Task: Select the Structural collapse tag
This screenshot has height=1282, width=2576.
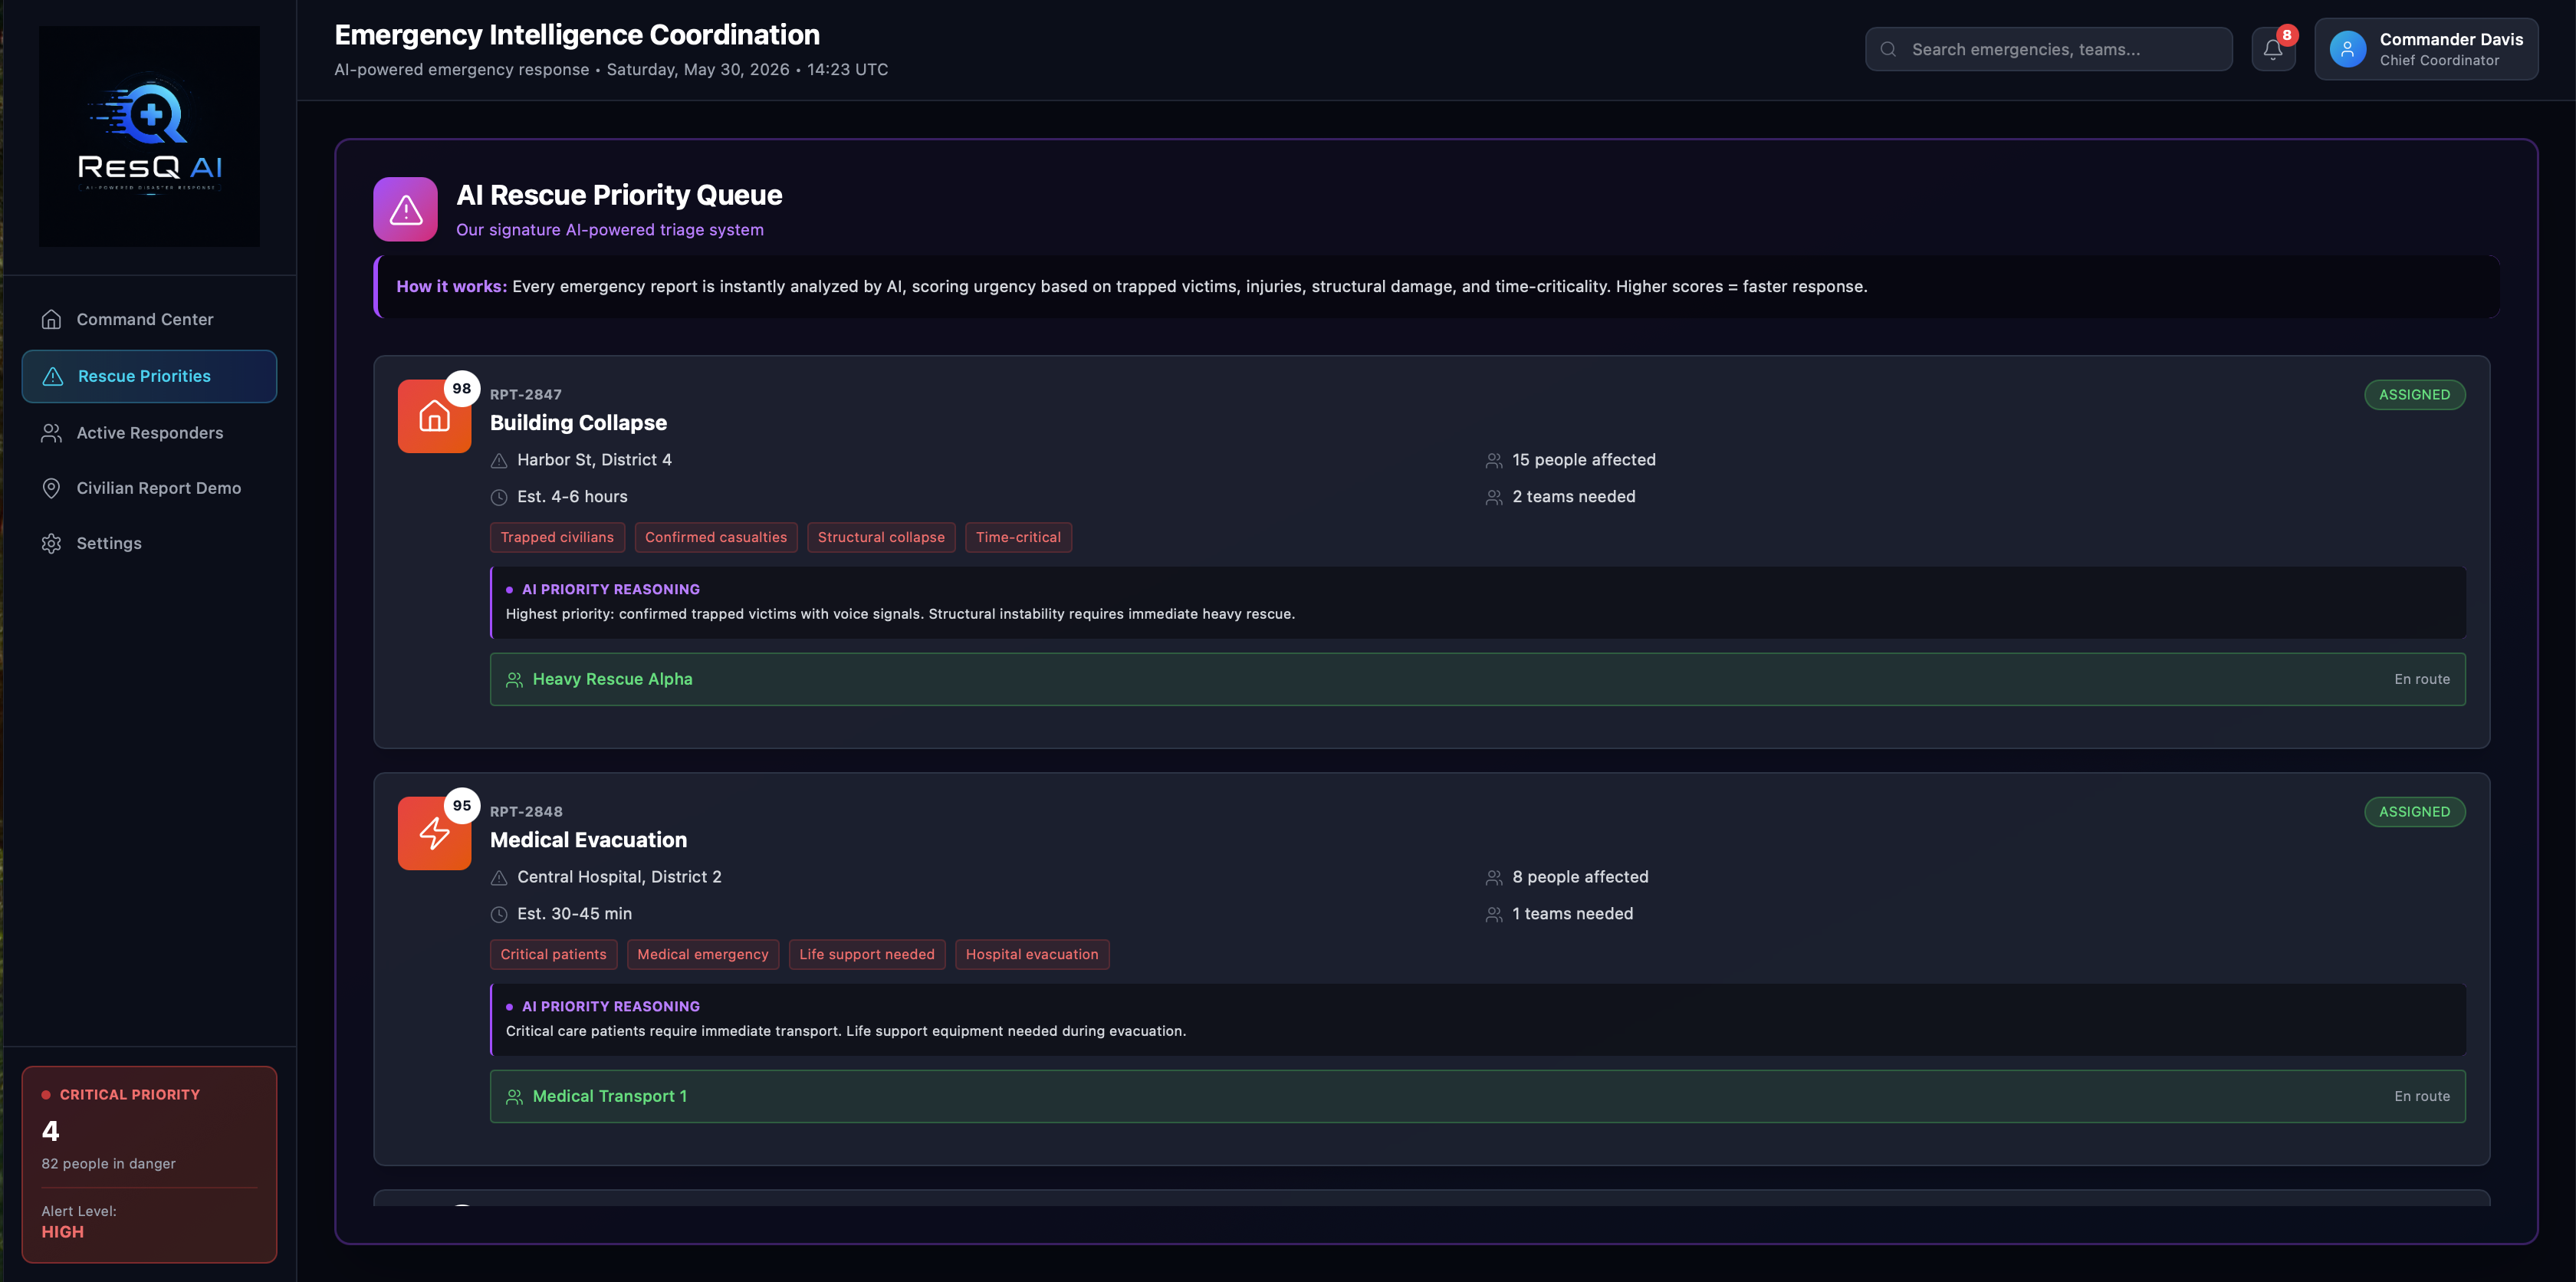Action: [881, 537]
